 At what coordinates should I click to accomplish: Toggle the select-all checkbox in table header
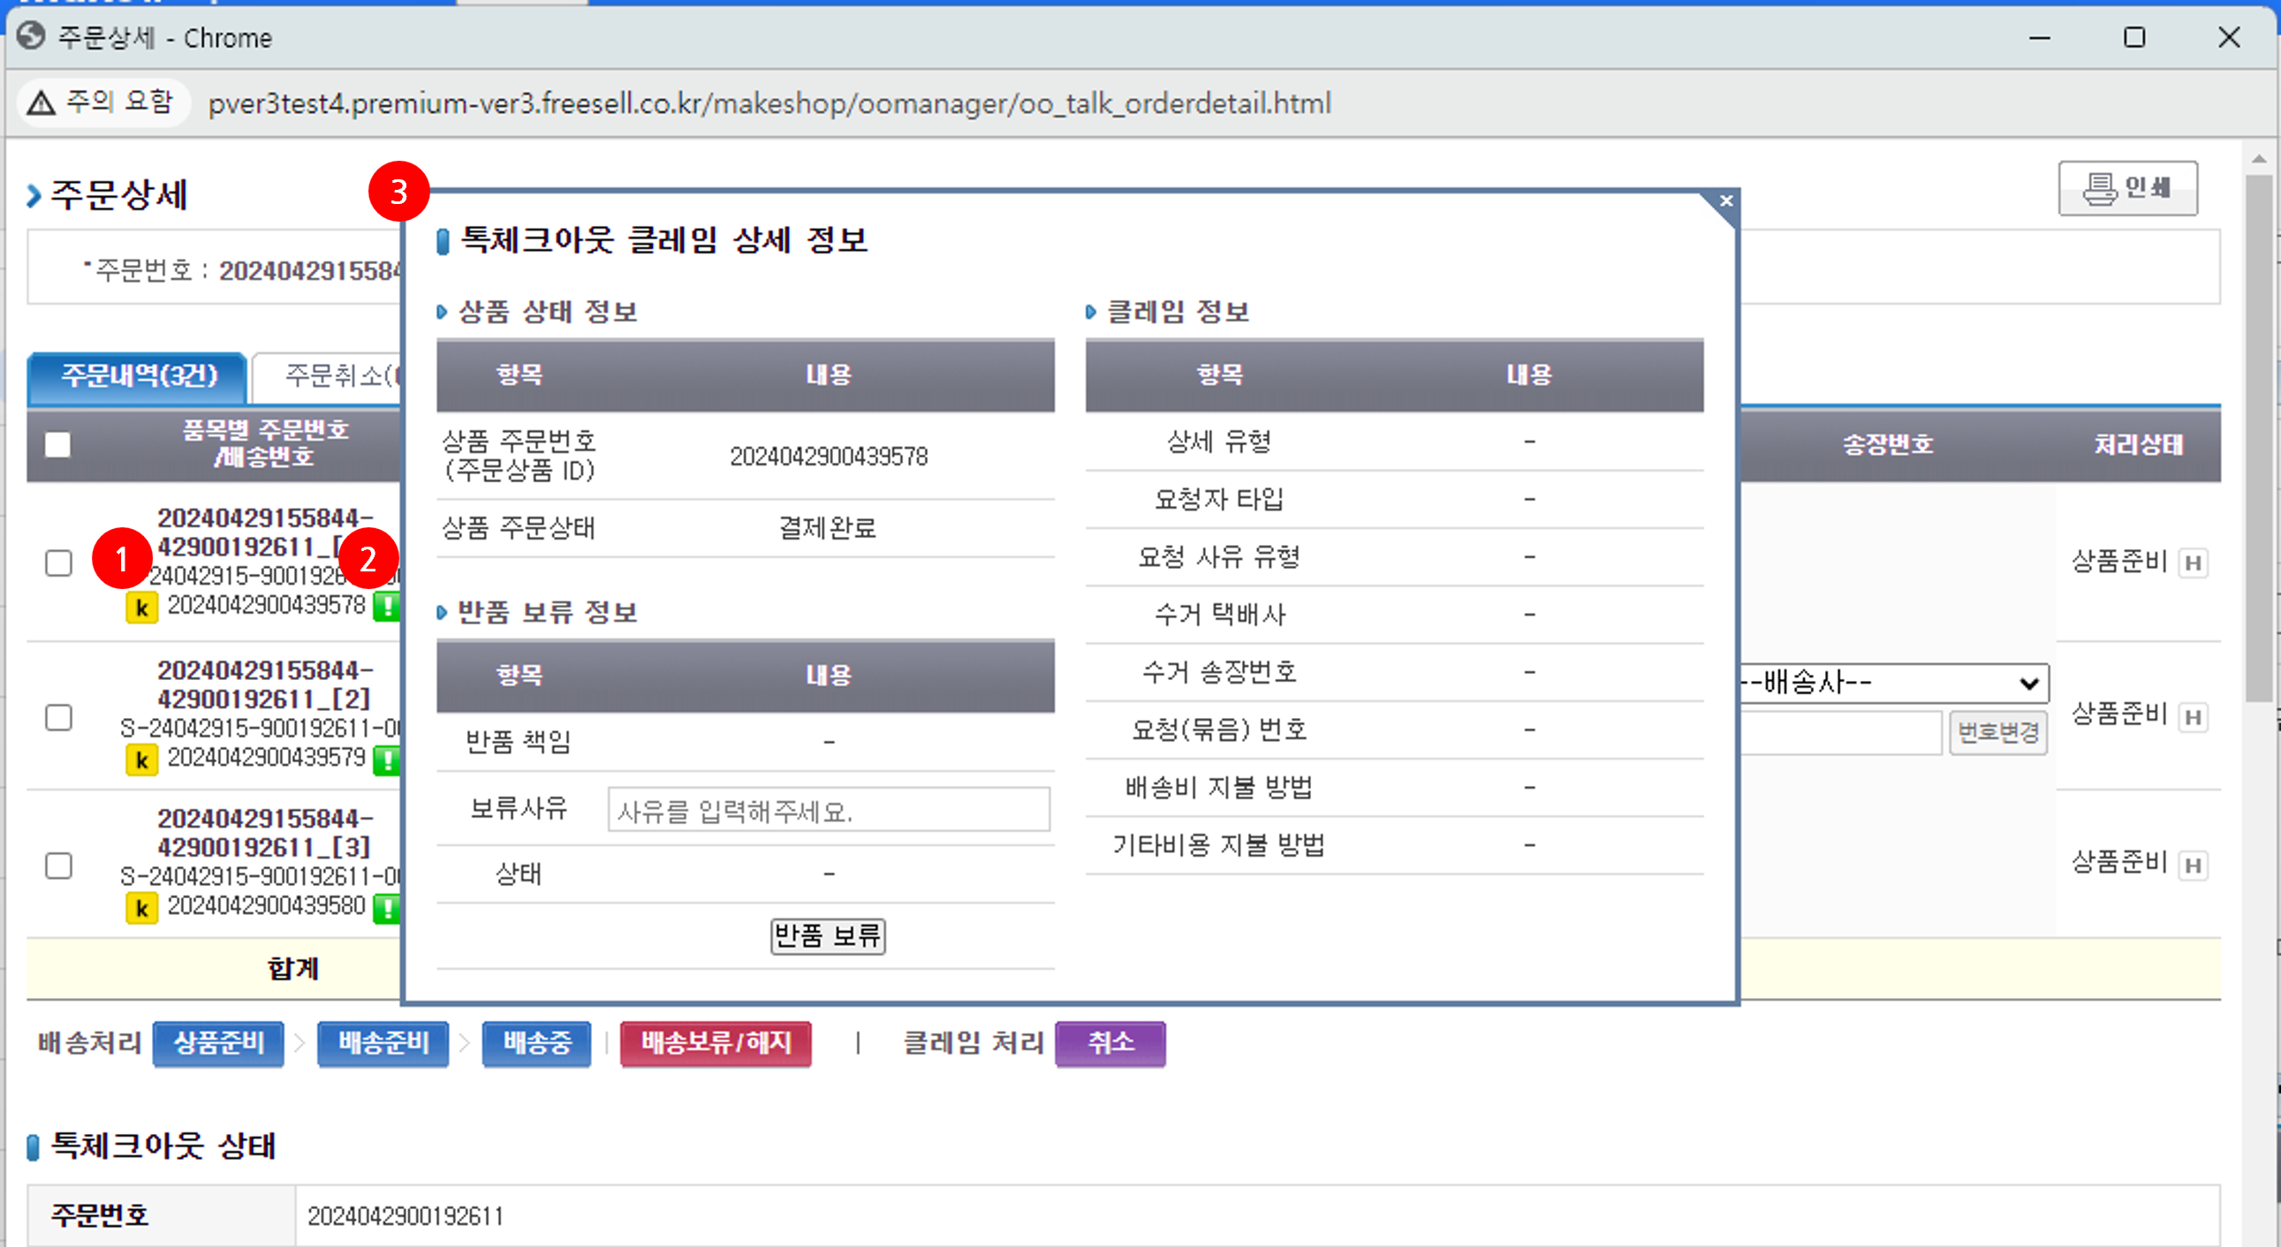click(x=57, y=444)
